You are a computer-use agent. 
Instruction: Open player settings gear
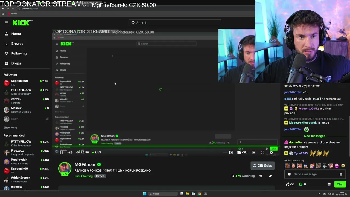pyautogui.click(x=272, y=152)
